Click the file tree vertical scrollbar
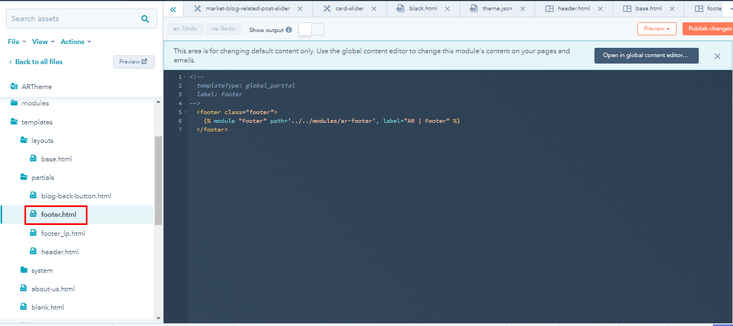This screenshot has width=733, height=326. pyautogui.click(x=158, y=179)
